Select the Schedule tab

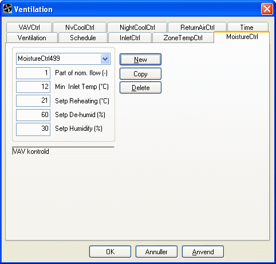pos(83,37)
